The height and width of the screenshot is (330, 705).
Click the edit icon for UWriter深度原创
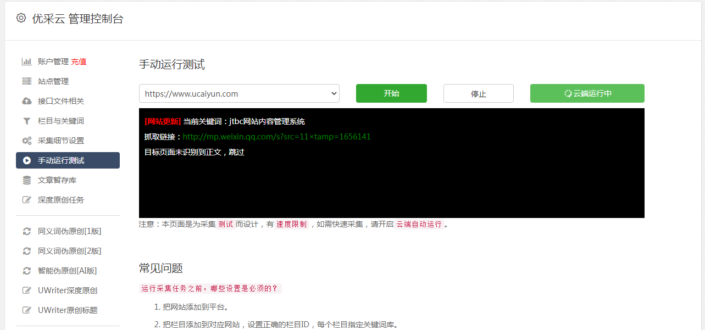pyautogui.click(x=26, y=290)
